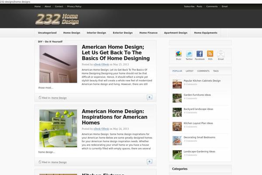Open Popular Kitchen Cabinets Design post

click(x=202, y=80)
